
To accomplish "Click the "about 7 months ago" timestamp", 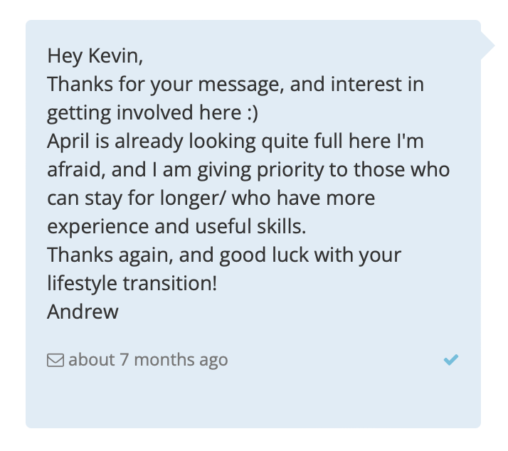I will pos(148,360).
